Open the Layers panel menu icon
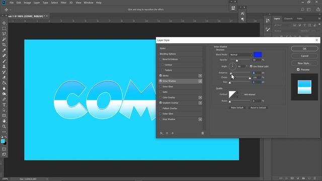 [x=319, y=19]
